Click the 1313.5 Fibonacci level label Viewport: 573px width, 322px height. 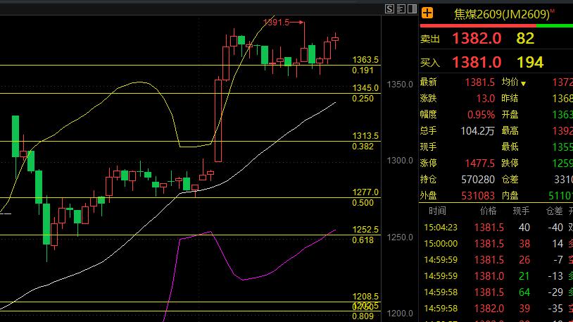[365, 136]
